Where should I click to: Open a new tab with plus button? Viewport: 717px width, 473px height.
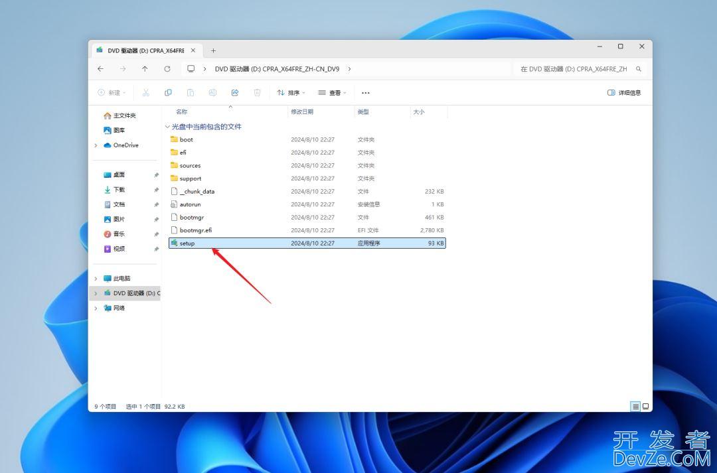point(213,50)
